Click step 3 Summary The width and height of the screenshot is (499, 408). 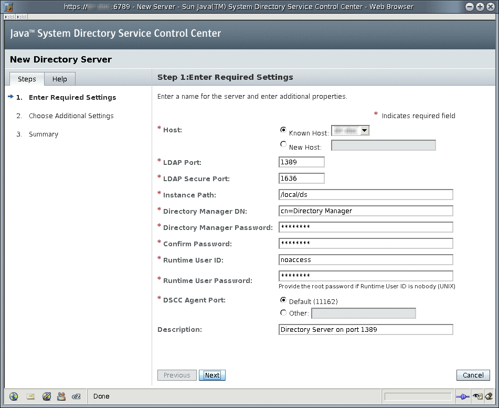pyautogui.click(x=44, y=134)
